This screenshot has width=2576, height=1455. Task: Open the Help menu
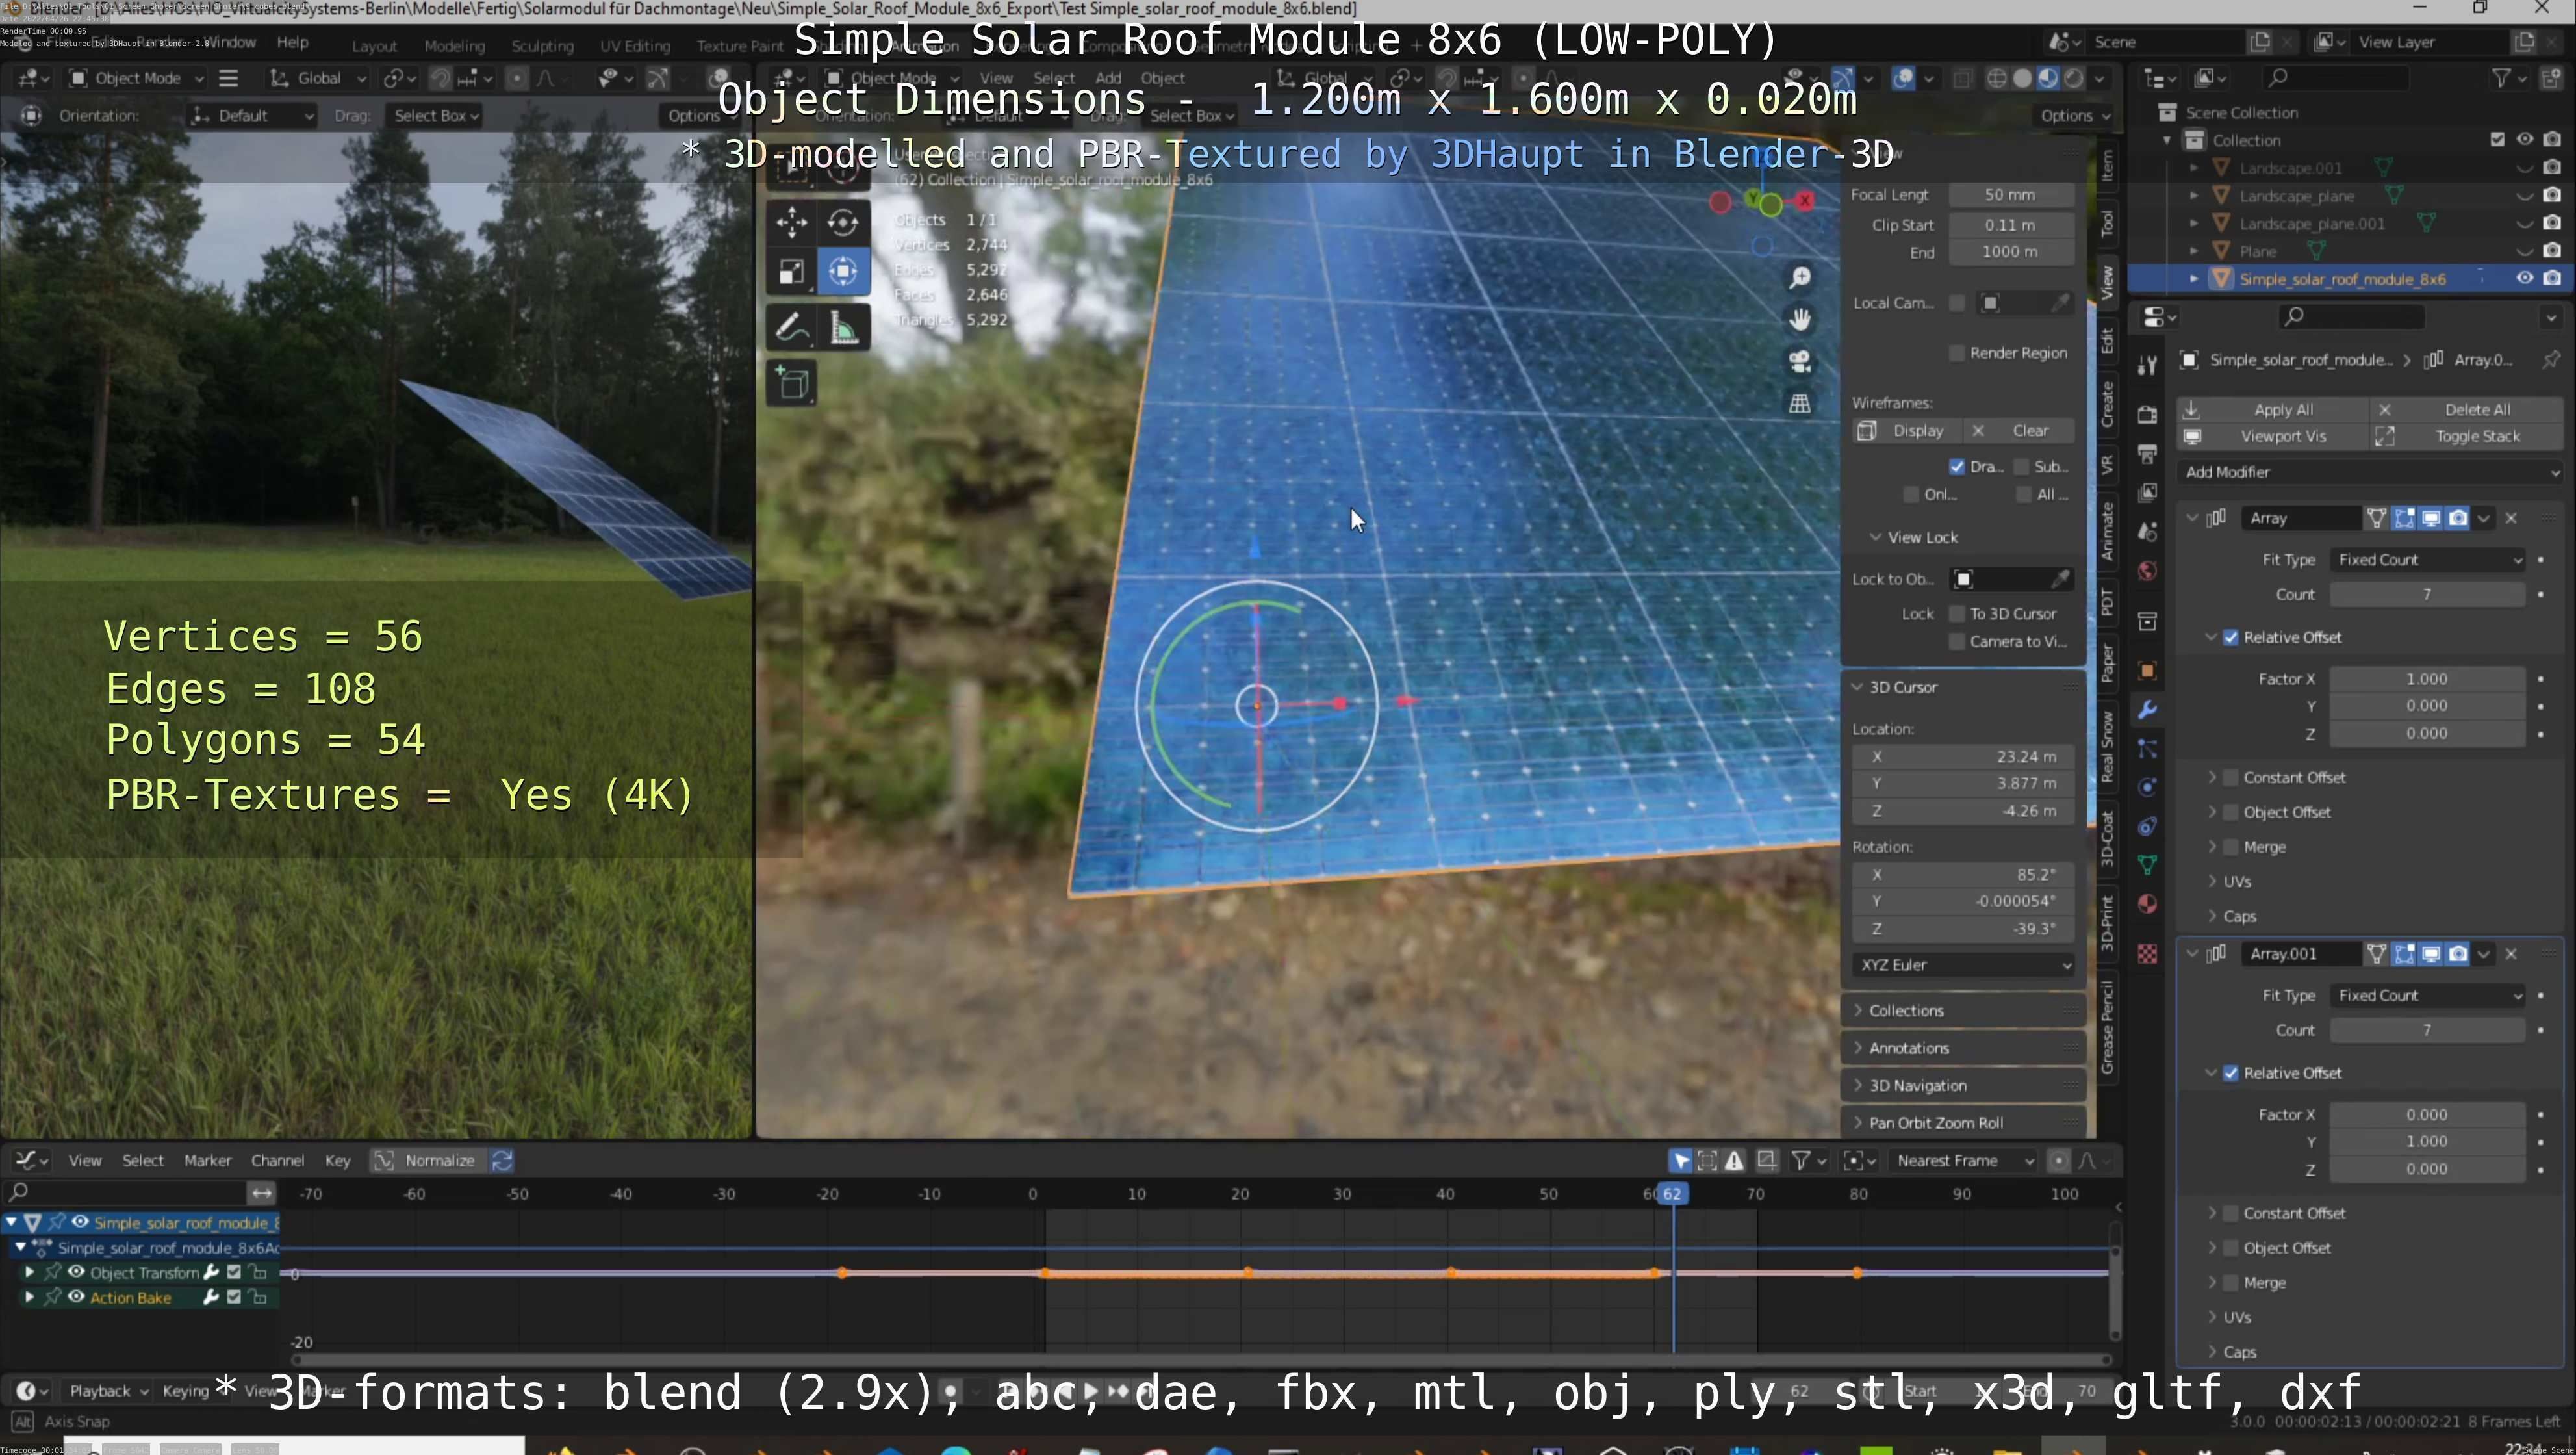point(292,42)
